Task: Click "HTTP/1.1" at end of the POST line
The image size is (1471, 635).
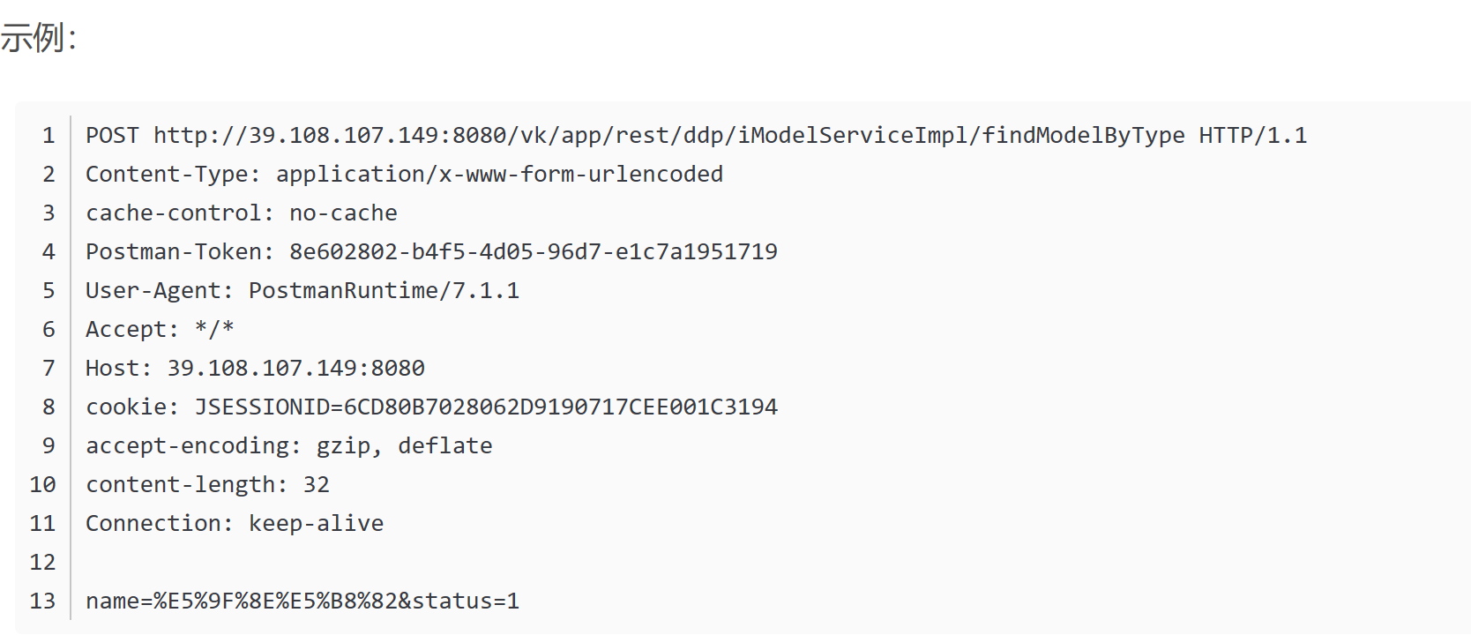Action: [x=1252, y=136]
